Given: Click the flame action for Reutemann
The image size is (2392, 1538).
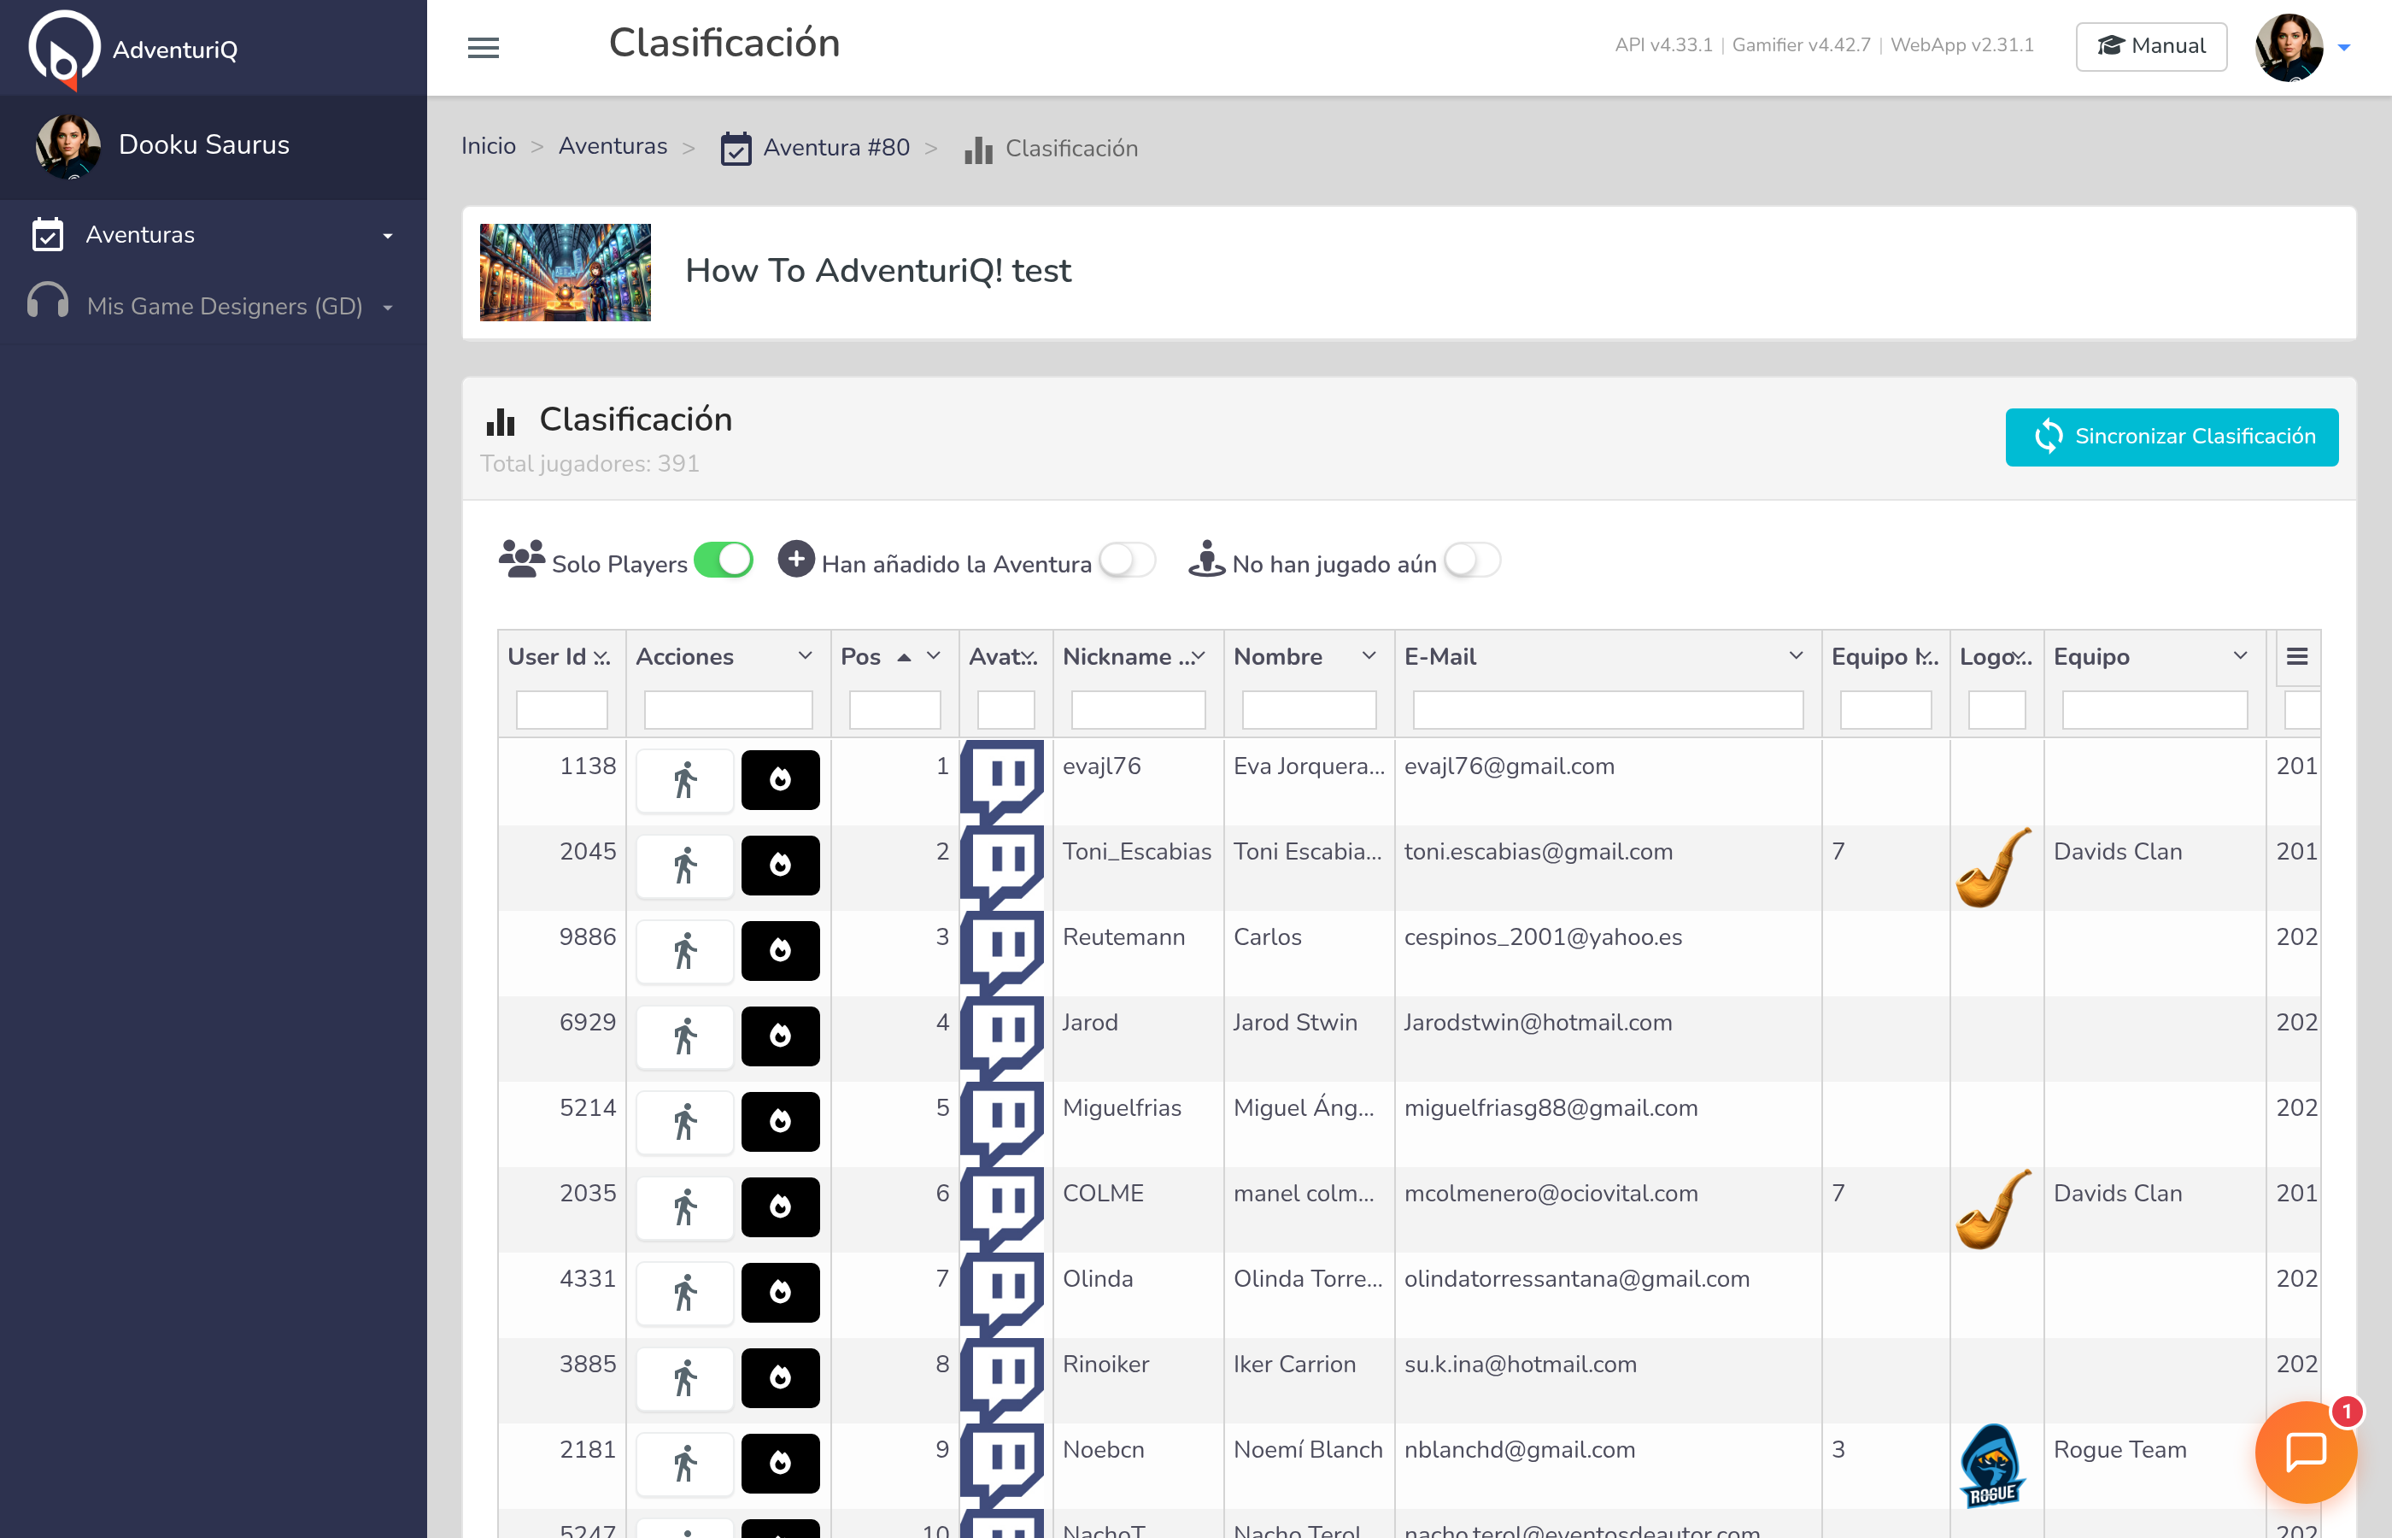Looking at the screenshot, I should pyautogui.click(x=780, y=951).
